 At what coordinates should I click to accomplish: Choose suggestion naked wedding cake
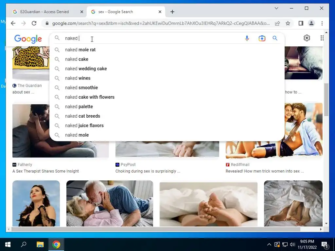tap(167, 69)
